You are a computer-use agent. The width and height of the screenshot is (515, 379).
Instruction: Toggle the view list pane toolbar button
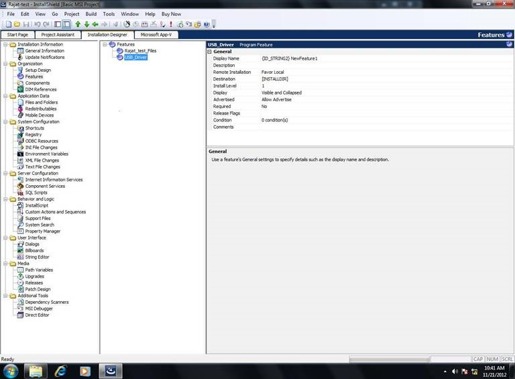tap(58, 24)
